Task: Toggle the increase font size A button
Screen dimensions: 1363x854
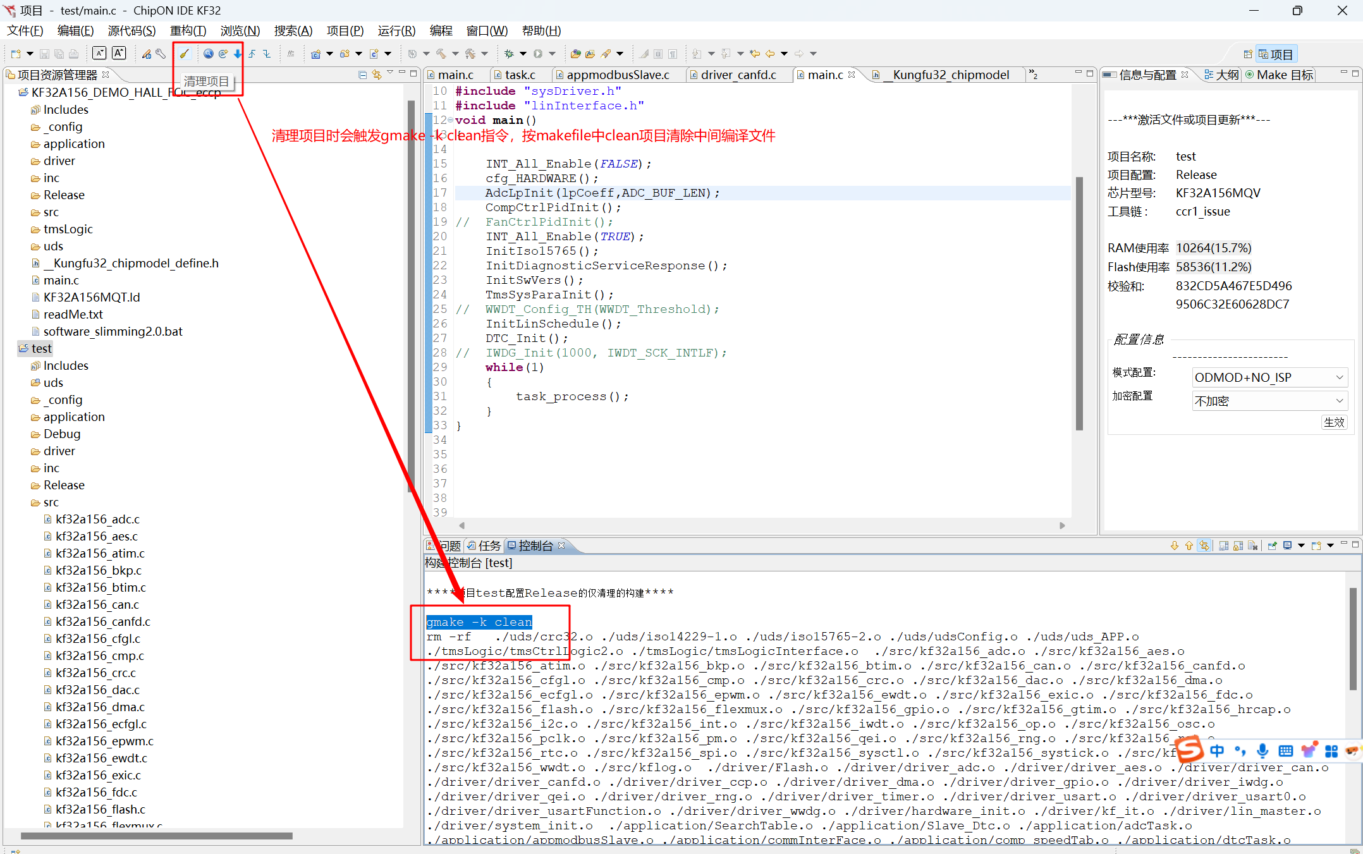Action: (x=119, y=54)
